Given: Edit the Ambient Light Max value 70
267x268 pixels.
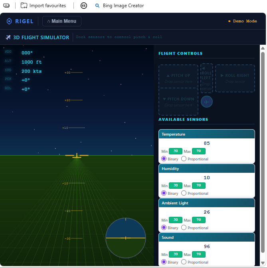Looking at the screenshot, I should point(199,220).
